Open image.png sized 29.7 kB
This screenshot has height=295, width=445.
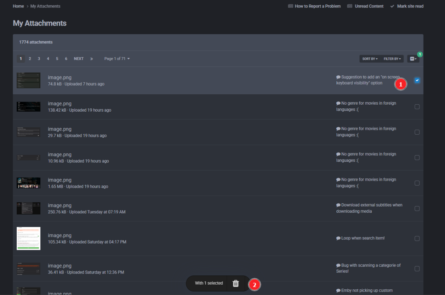click(59, 129)
